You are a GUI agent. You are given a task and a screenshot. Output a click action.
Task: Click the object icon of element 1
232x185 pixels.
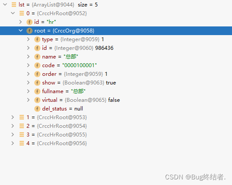[22, 117]
